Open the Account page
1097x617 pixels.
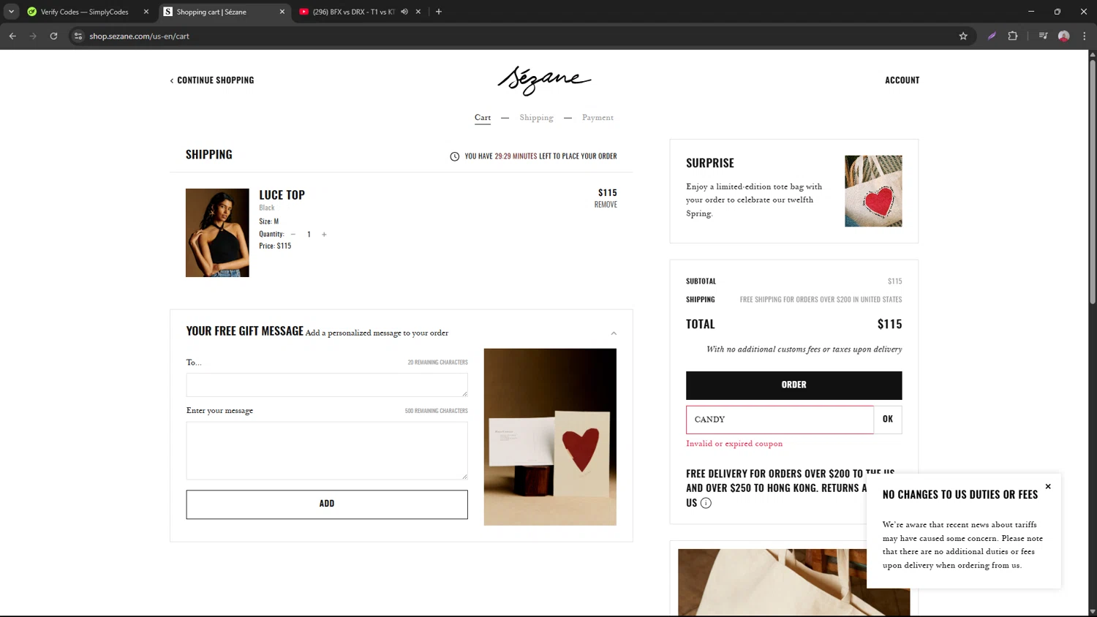click(902, 80)
